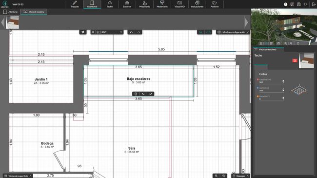Click the swap view icon button
The width and height of the screenshot is (317, 178).
pyautogui.click(x=83, y=32)
